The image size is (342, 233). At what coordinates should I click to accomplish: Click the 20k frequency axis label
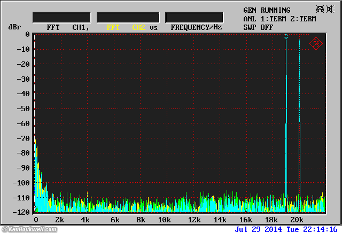[x=297, y=220]
